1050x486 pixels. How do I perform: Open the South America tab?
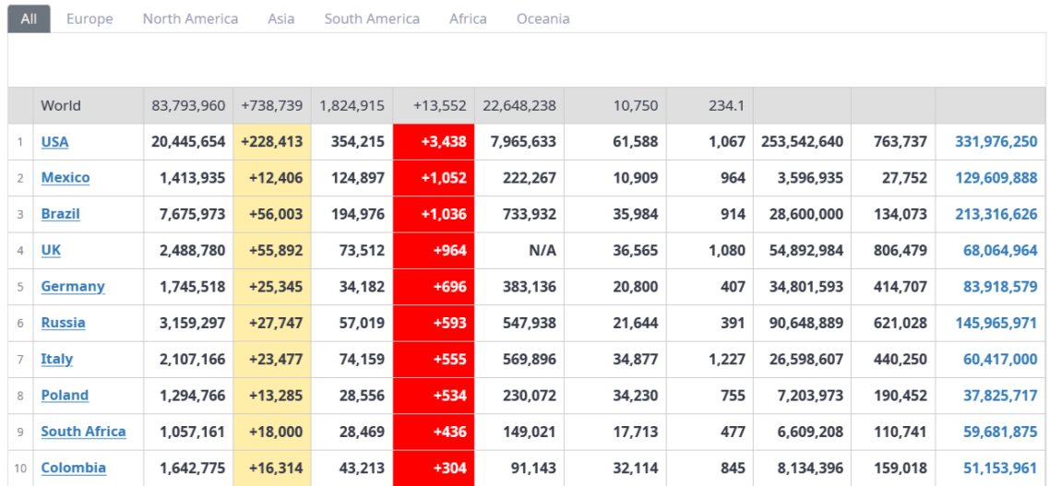pyautogui.click(x=373, y=18)
